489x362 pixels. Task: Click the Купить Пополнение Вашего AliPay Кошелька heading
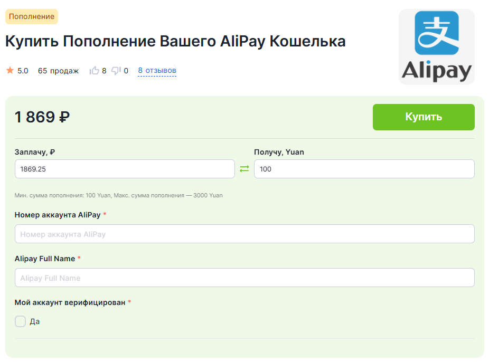[x=175, y=41]
